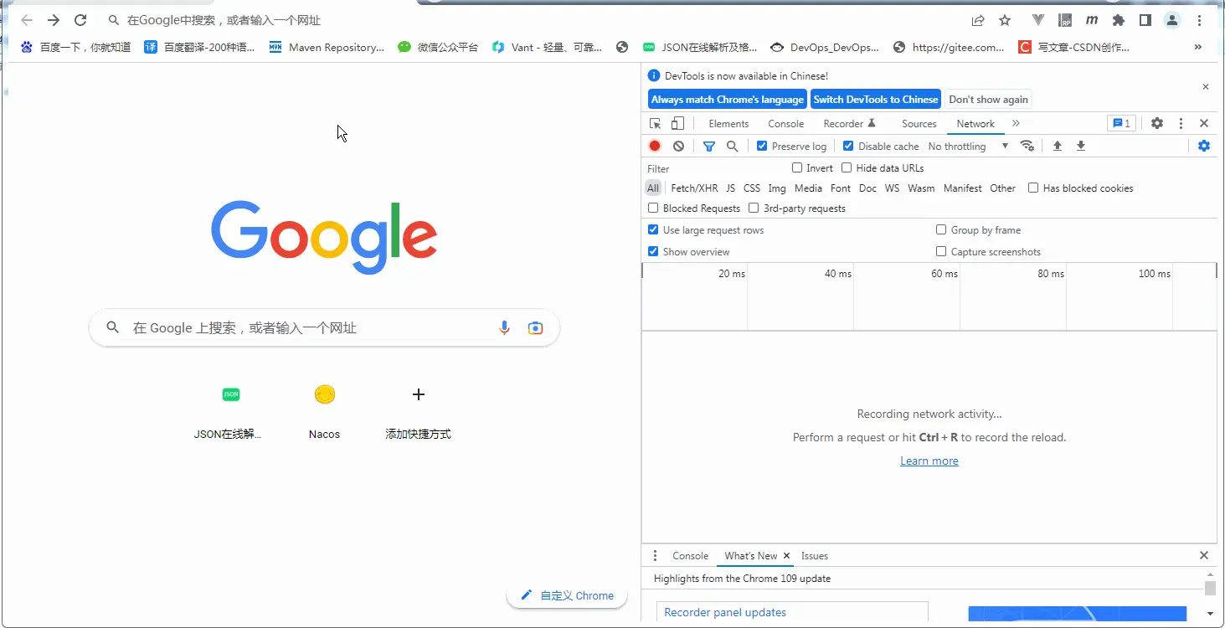
Task: Click the Google search box
Action: pos(324,327)
